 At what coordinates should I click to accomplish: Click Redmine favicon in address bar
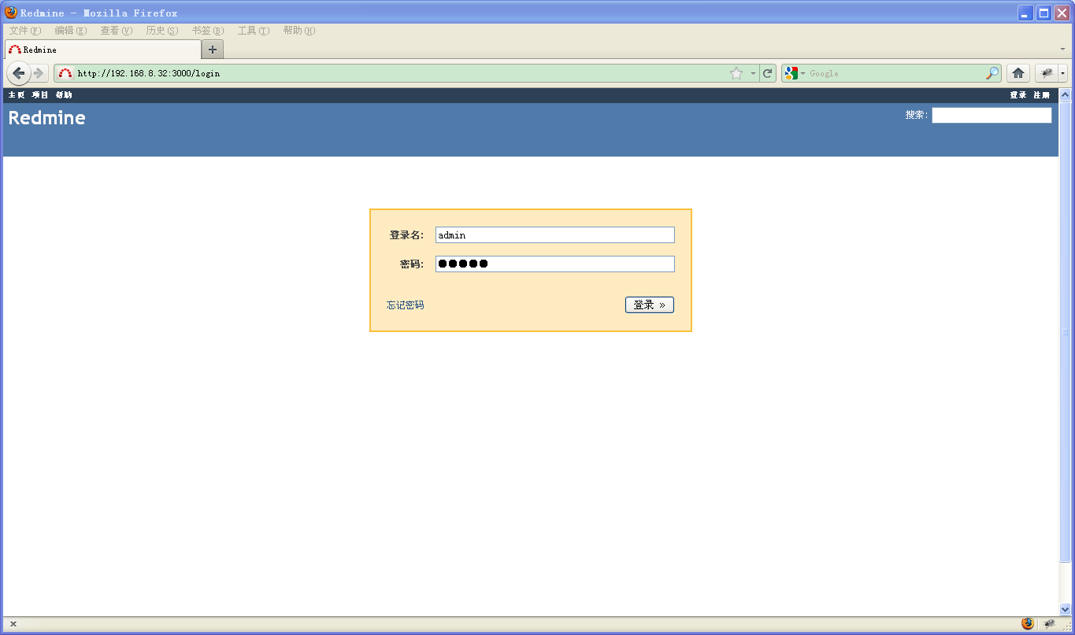65,73
